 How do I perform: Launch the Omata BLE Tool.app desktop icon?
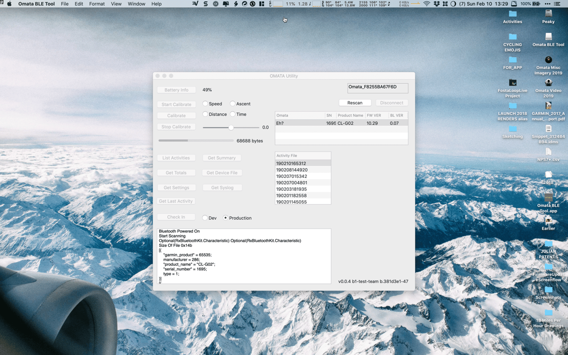tap(548, 197)
